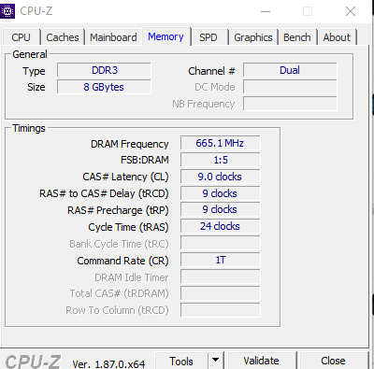Select the Channel # field showing Dual
This screenshot has width=374, height=369.
(290, 70)
